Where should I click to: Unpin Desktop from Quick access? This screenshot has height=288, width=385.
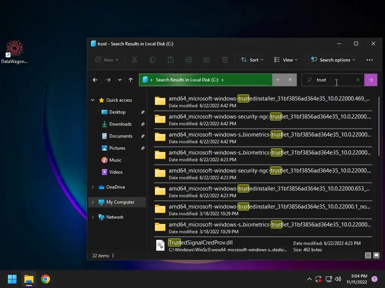click(x=142, y=112)
